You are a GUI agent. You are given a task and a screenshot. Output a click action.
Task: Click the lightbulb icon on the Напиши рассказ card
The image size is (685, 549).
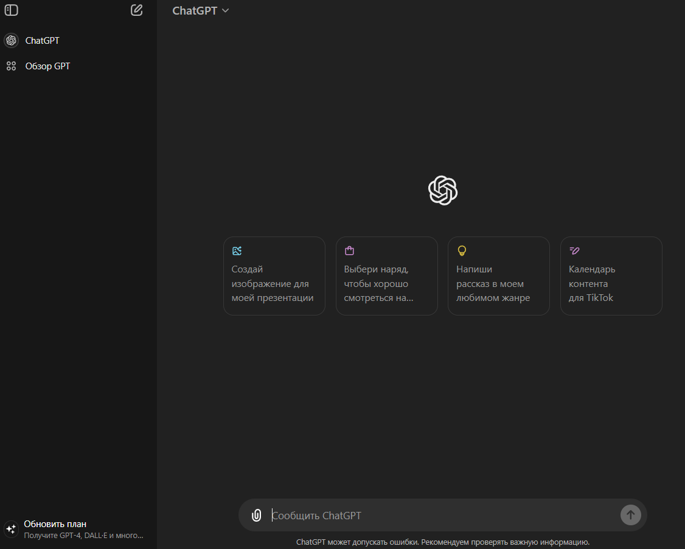(x=462, y=250)
